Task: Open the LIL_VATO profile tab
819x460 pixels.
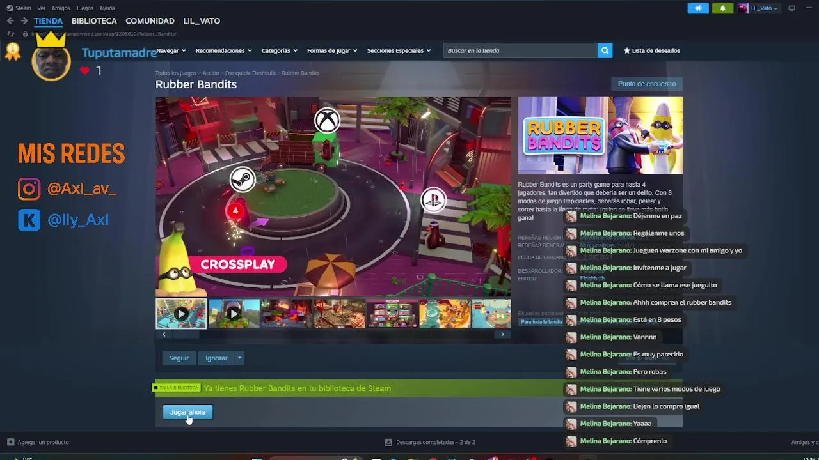Action: (x=202, y=21)
